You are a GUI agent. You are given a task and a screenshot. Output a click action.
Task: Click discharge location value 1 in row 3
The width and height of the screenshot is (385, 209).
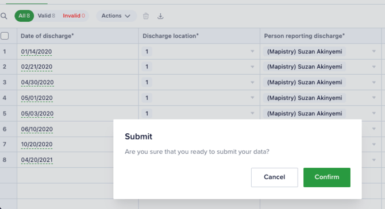coord(147,82)
